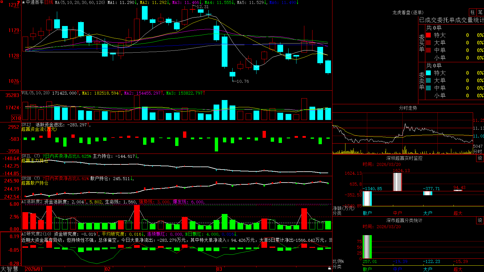
Task: Click the red 特大 buy-order color swatch
Action: 428,35
